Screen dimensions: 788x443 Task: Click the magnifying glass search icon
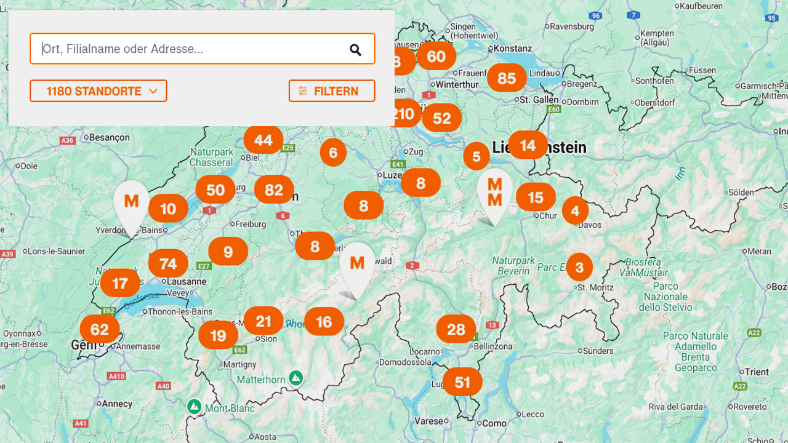[355, 49]
